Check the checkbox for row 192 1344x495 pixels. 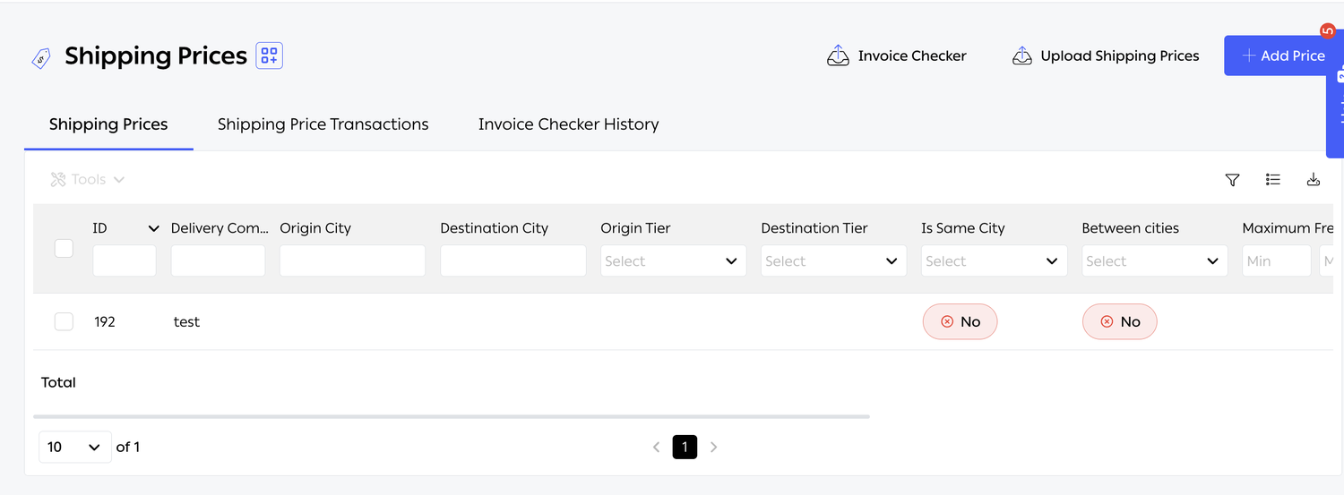(64, 321)
